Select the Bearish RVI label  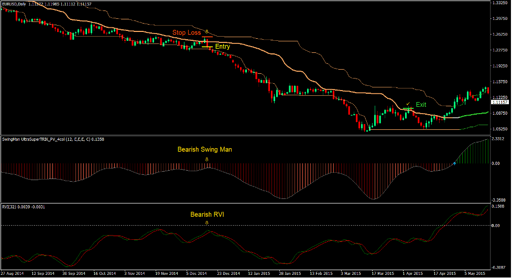pos(208,215)
